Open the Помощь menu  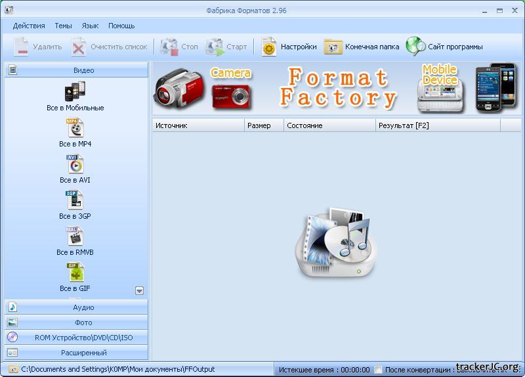tap(121, 26)
